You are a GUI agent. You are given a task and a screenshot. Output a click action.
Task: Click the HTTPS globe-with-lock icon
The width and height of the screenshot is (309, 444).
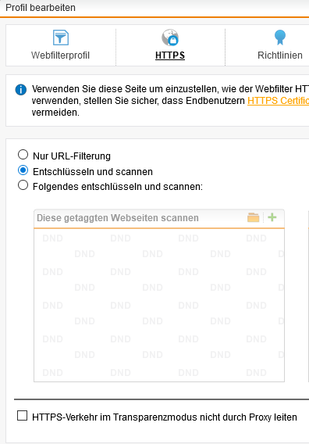point(170,38)
